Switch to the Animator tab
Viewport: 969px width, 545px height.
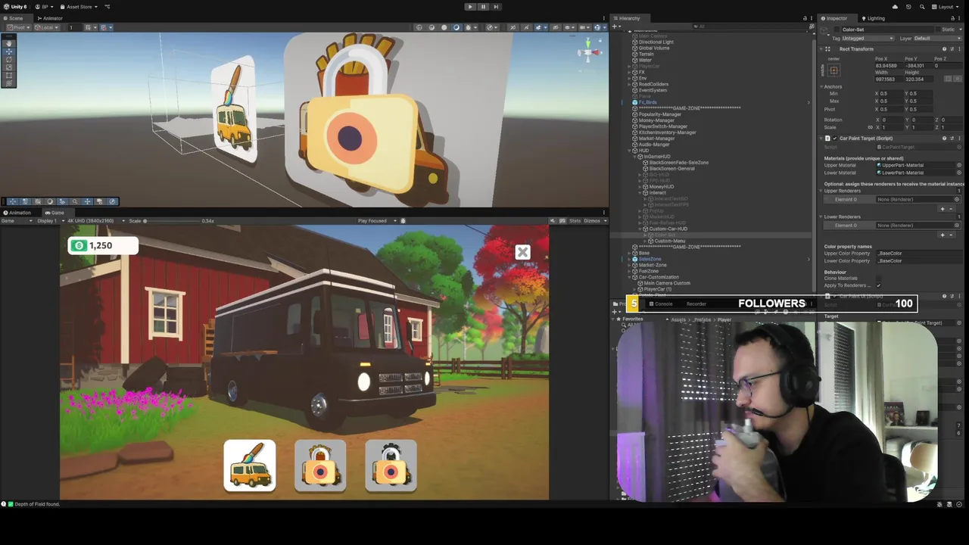[x=51, y=18]
